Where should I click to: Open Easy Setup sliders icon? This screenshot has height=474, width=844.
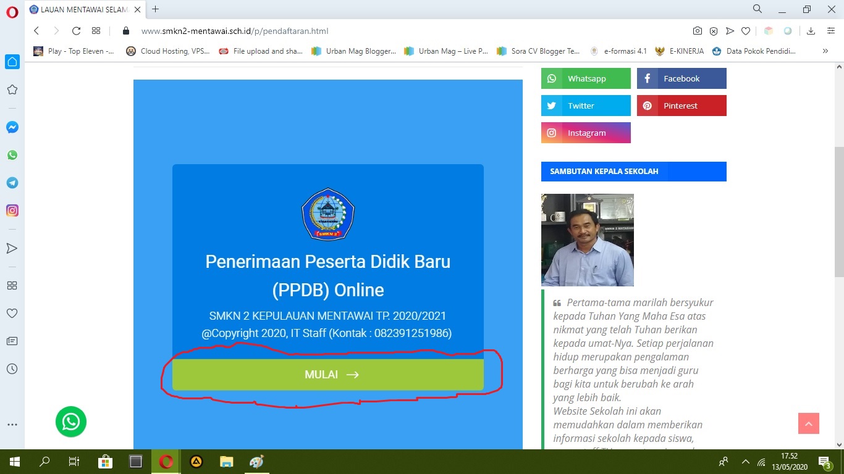[831, 31]
